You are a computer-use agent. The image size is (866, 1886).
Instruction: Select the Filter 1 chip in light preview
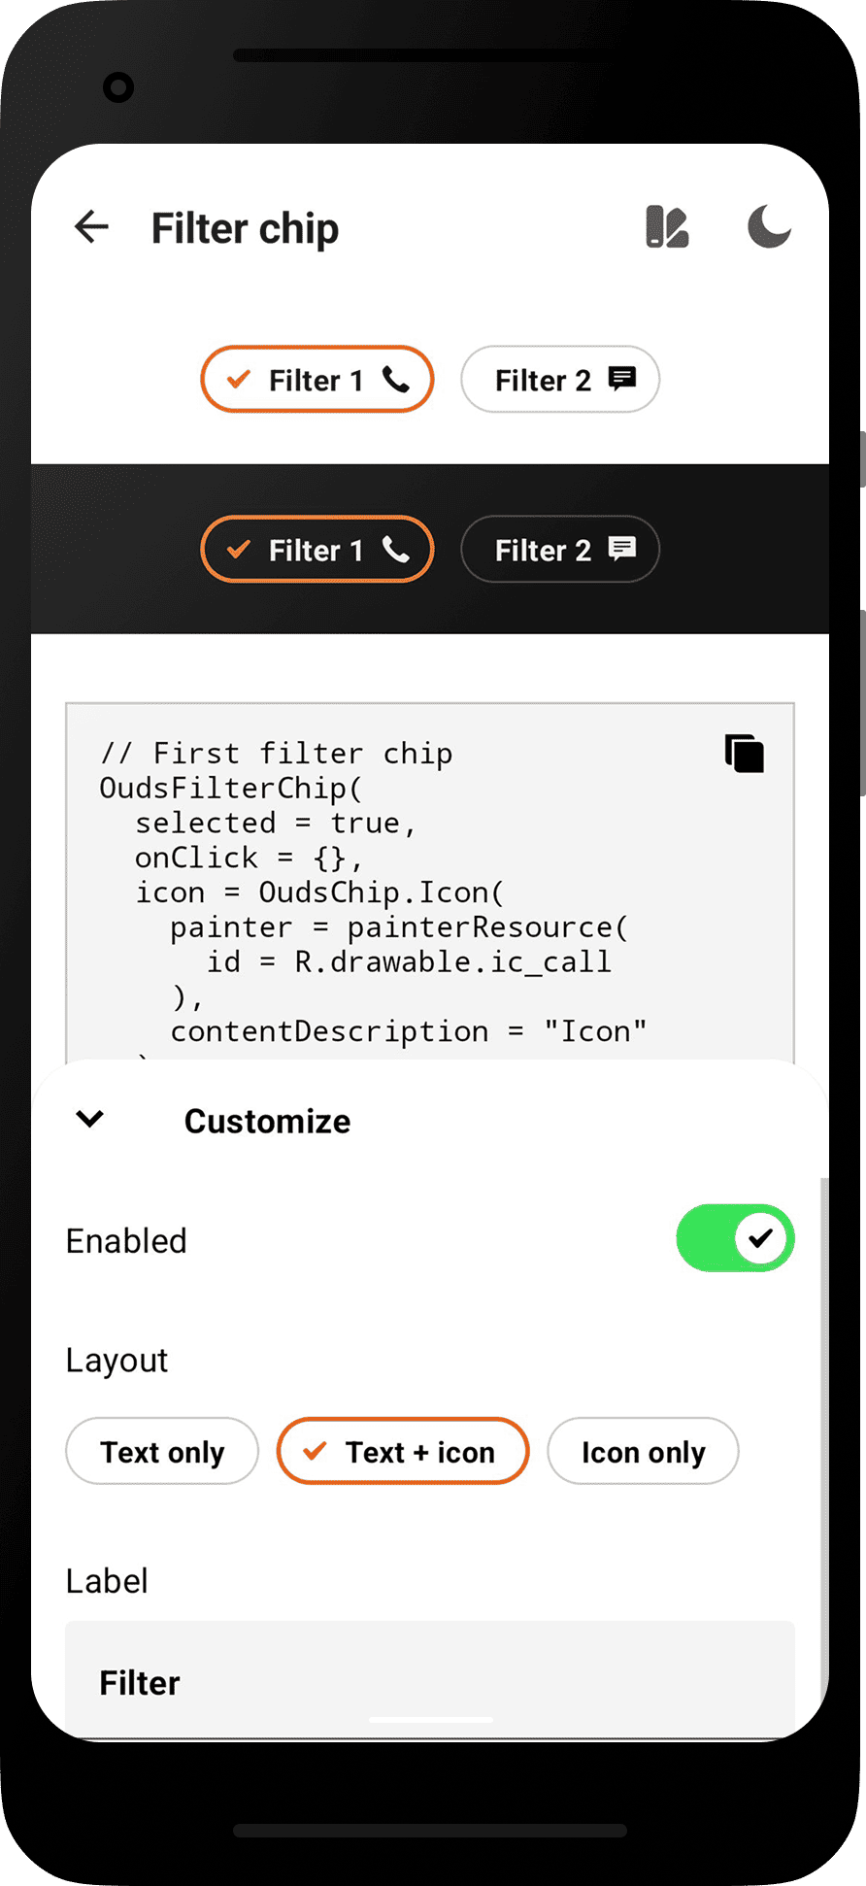[x=316, y=380]
